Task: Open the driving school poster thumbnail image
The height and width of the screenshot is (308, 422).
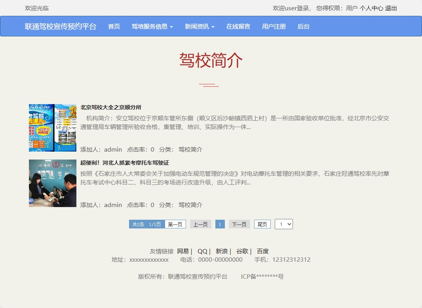Action: (52, 127)
